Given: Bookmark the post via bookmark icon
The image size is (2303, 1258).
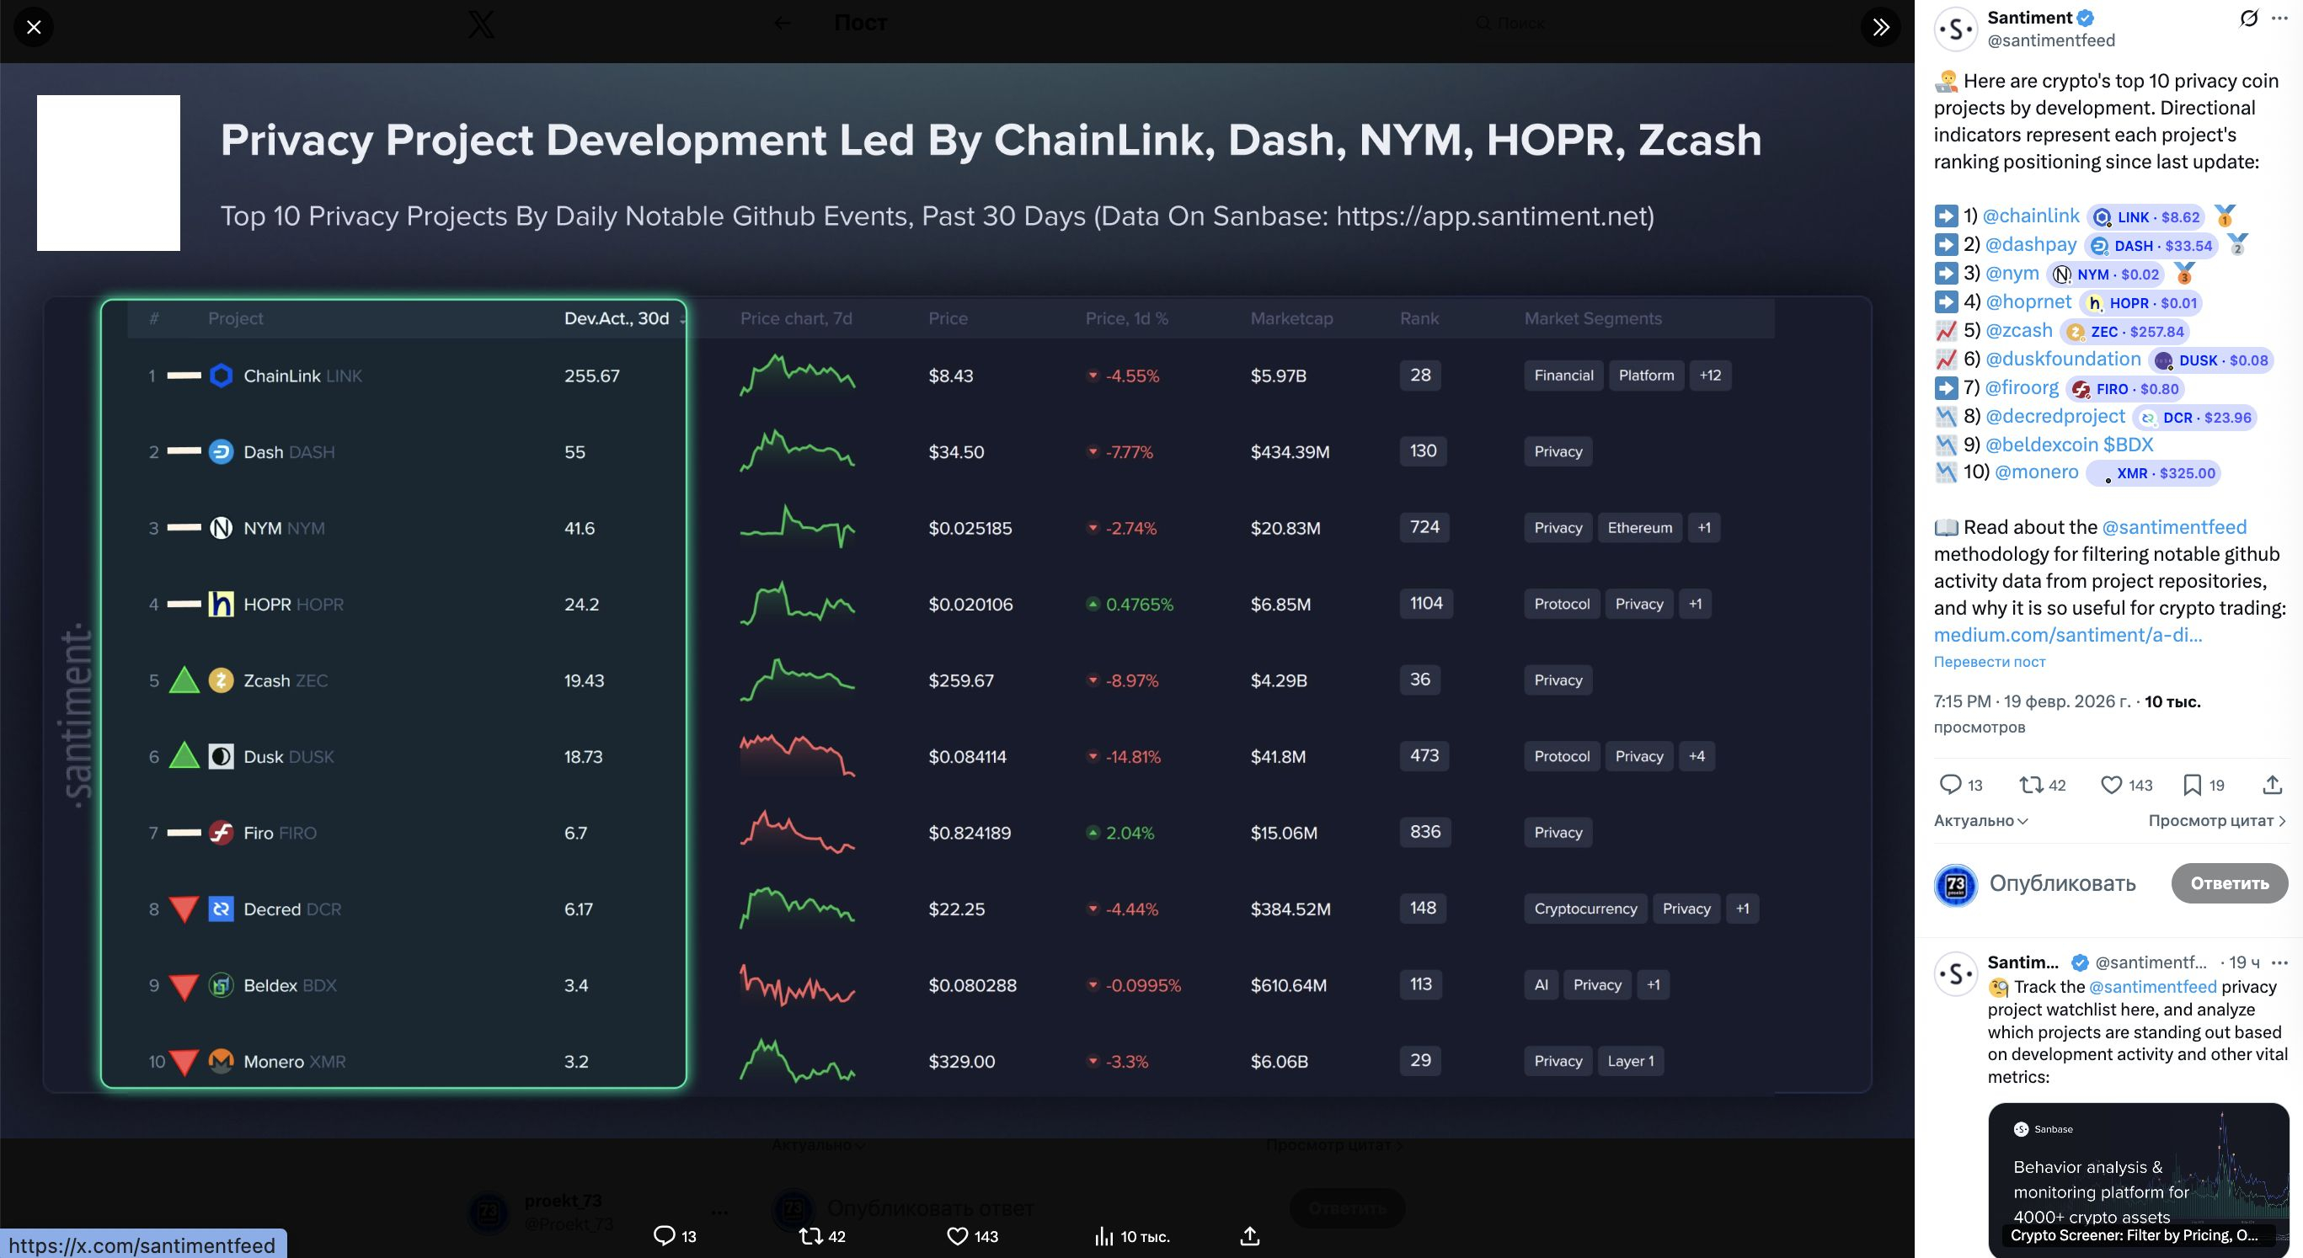Looking at the screenshot, I should tap(2192, 785).
